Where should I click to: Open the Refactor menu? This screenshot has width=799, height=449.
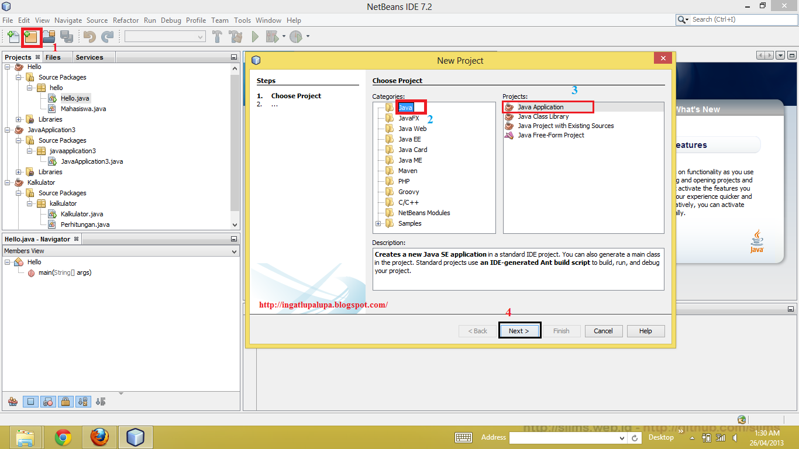(x=126, y=20)
